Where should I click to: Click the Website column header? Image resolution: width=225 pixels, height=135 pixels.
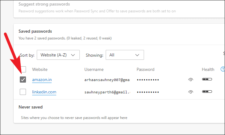(x=40, y=69)
